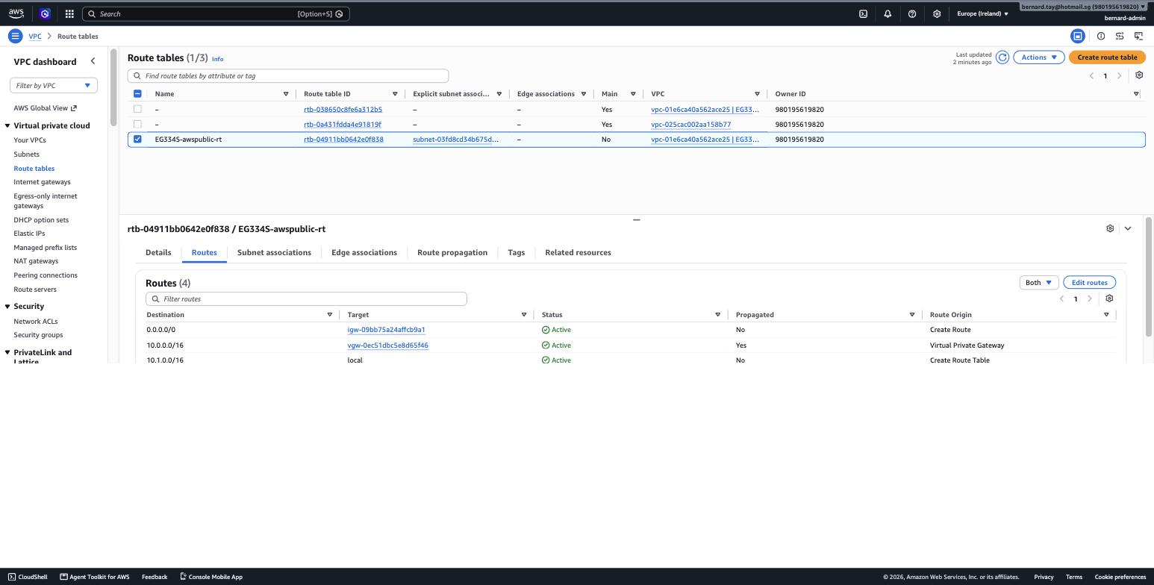
Task: Uncheck the EG334S-awspublic-rt row checkbox
Action: 137,139
